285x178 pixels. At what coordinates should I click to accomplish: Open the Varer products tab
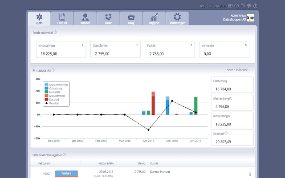(108, 18)
